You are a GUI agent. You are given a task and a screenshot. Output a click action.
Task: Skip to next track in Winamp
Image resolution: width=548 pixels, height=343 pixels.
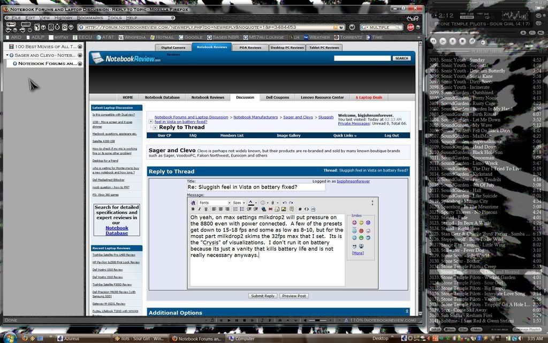coord(472,41)
